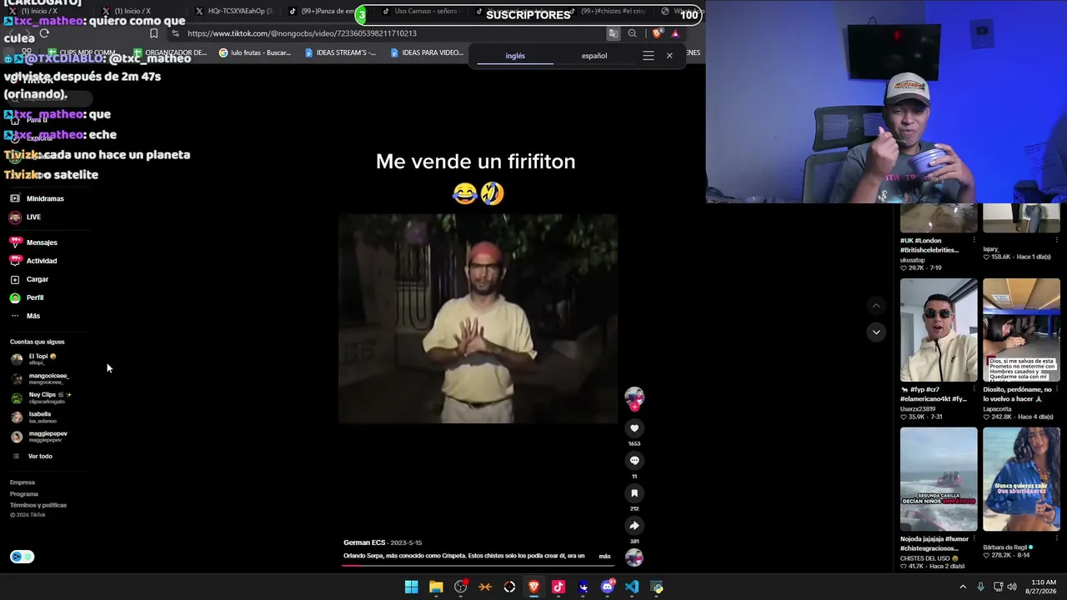Open Perfil page in sidebar
The height and width of the screenshot is (600, 1067).
pyautogui.click(x=27, y=297)
